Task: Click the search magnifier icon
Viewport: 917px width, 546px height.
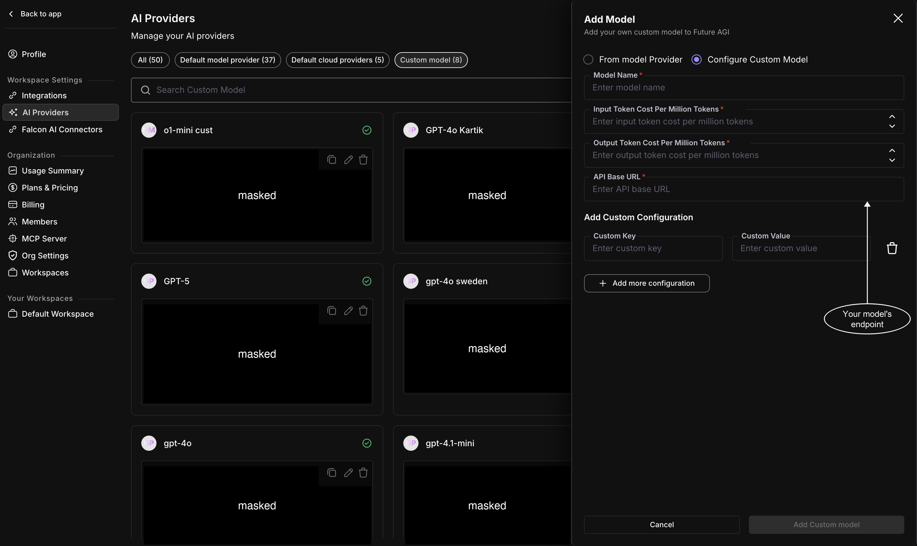Action: [146, 90]
